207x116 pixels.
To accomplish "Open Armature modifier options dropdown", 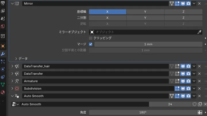I will coord(194,81).
